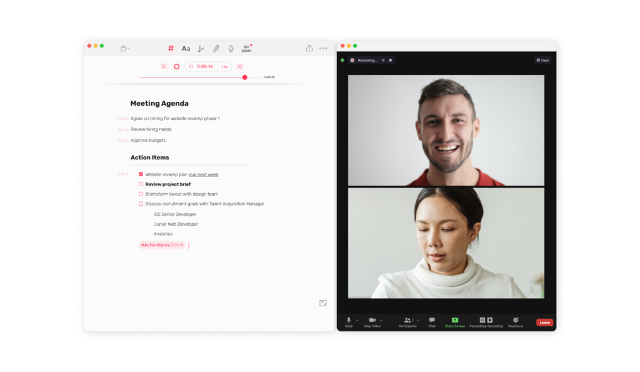Click the red Leave button

tap(544, 323)
